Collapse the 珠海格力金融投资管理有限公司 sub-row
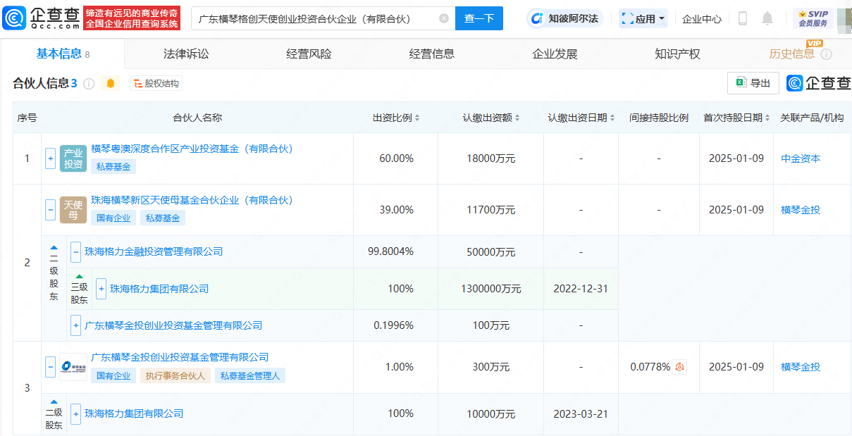852x436 pixels. pos(76,251)
